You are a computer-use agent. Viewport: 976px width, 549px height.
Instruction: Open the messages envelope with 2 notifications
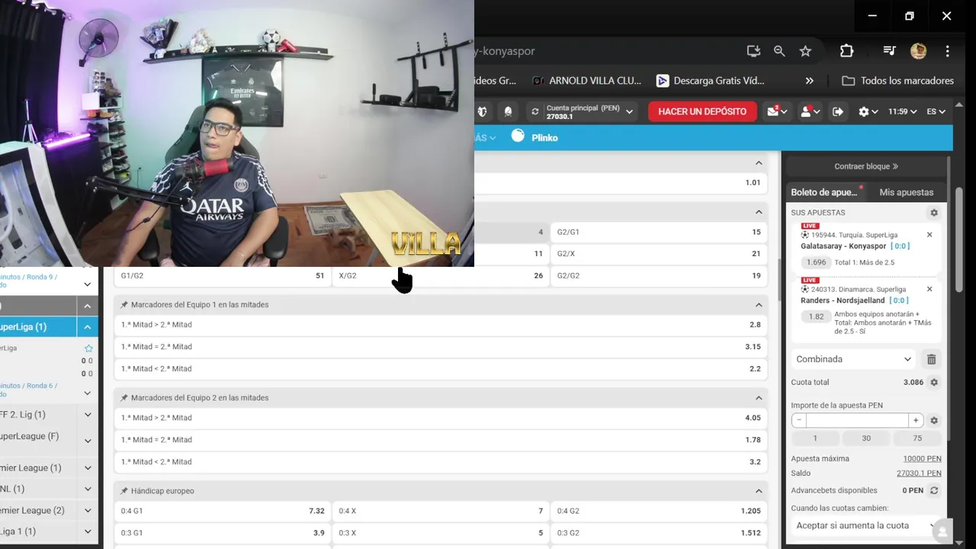tap(777, 111)
